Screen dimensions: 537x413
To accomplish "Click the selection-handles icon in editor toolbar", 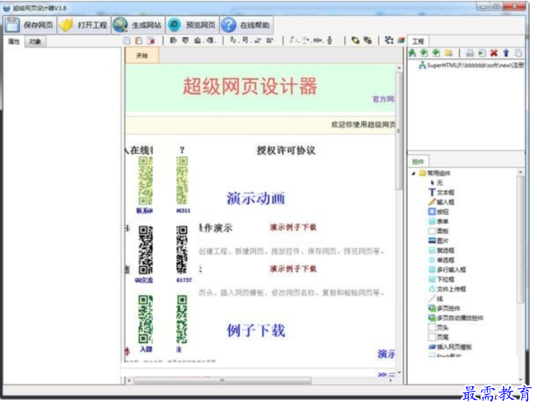I will (x=389, y=41).
